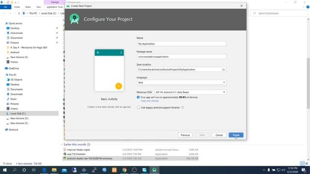Select Music under This PC
The width and height of the screenshot is (310, 174).
point(14,99)
